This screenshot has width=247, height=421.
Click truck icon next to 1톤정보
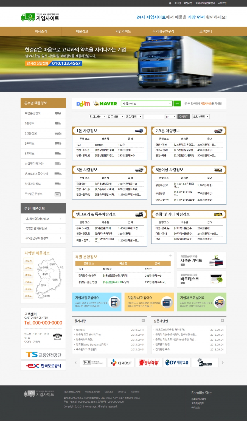click(58, 123)
